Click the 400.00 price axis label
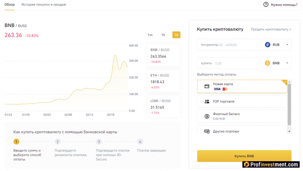303x171 pixels. point(133,45)
